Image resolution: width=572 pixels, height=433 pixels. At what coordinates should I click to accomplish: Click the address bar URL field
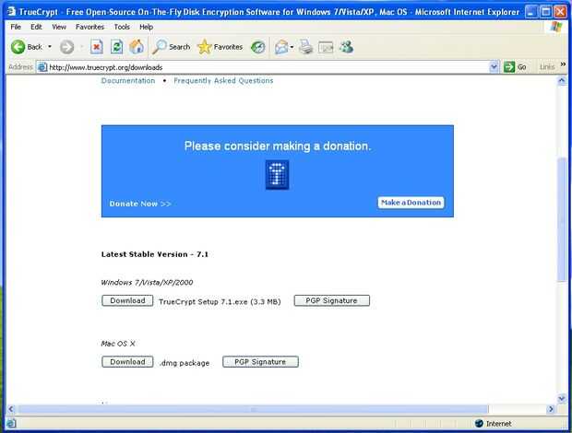point(268,67)
